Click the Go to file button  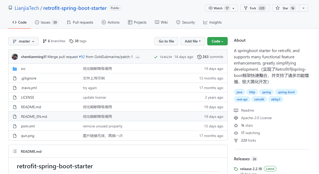(166, 41)
